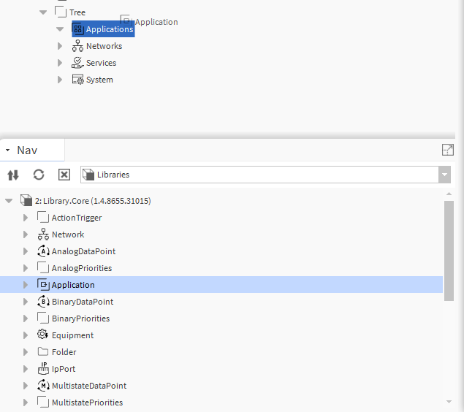The image size is (464, 412).
Task: Open the Libraries dropdown list
Action: [x=444, y=175]
